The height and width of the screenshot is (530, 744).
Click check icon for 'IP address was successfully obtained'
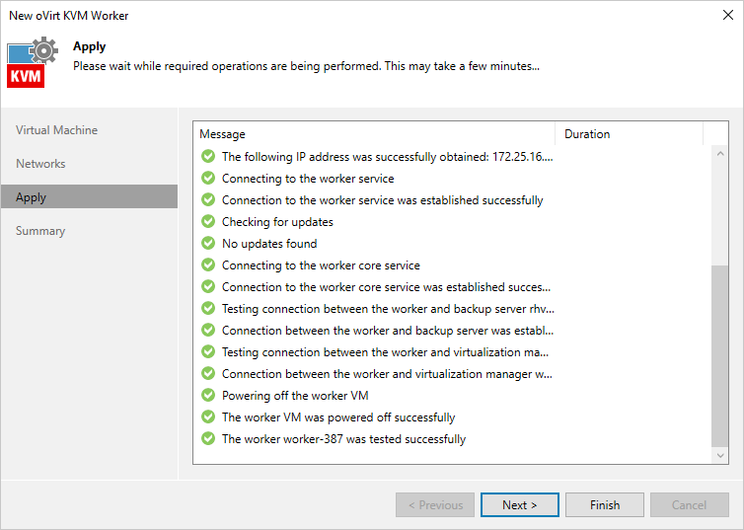click(x=208, y=156)
